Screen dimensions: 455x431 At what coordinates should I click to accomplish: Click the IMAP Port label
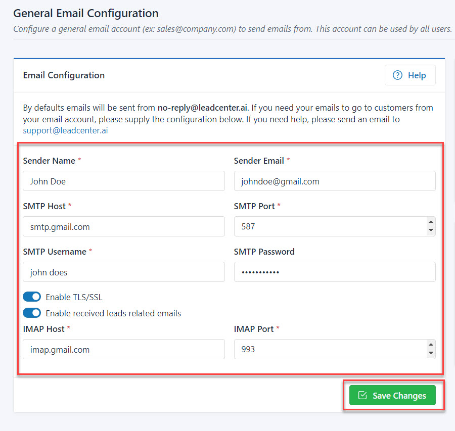[x=254, y=329]
